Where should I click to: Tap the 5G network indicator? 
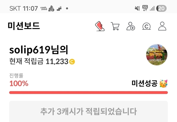coord(145,8)
